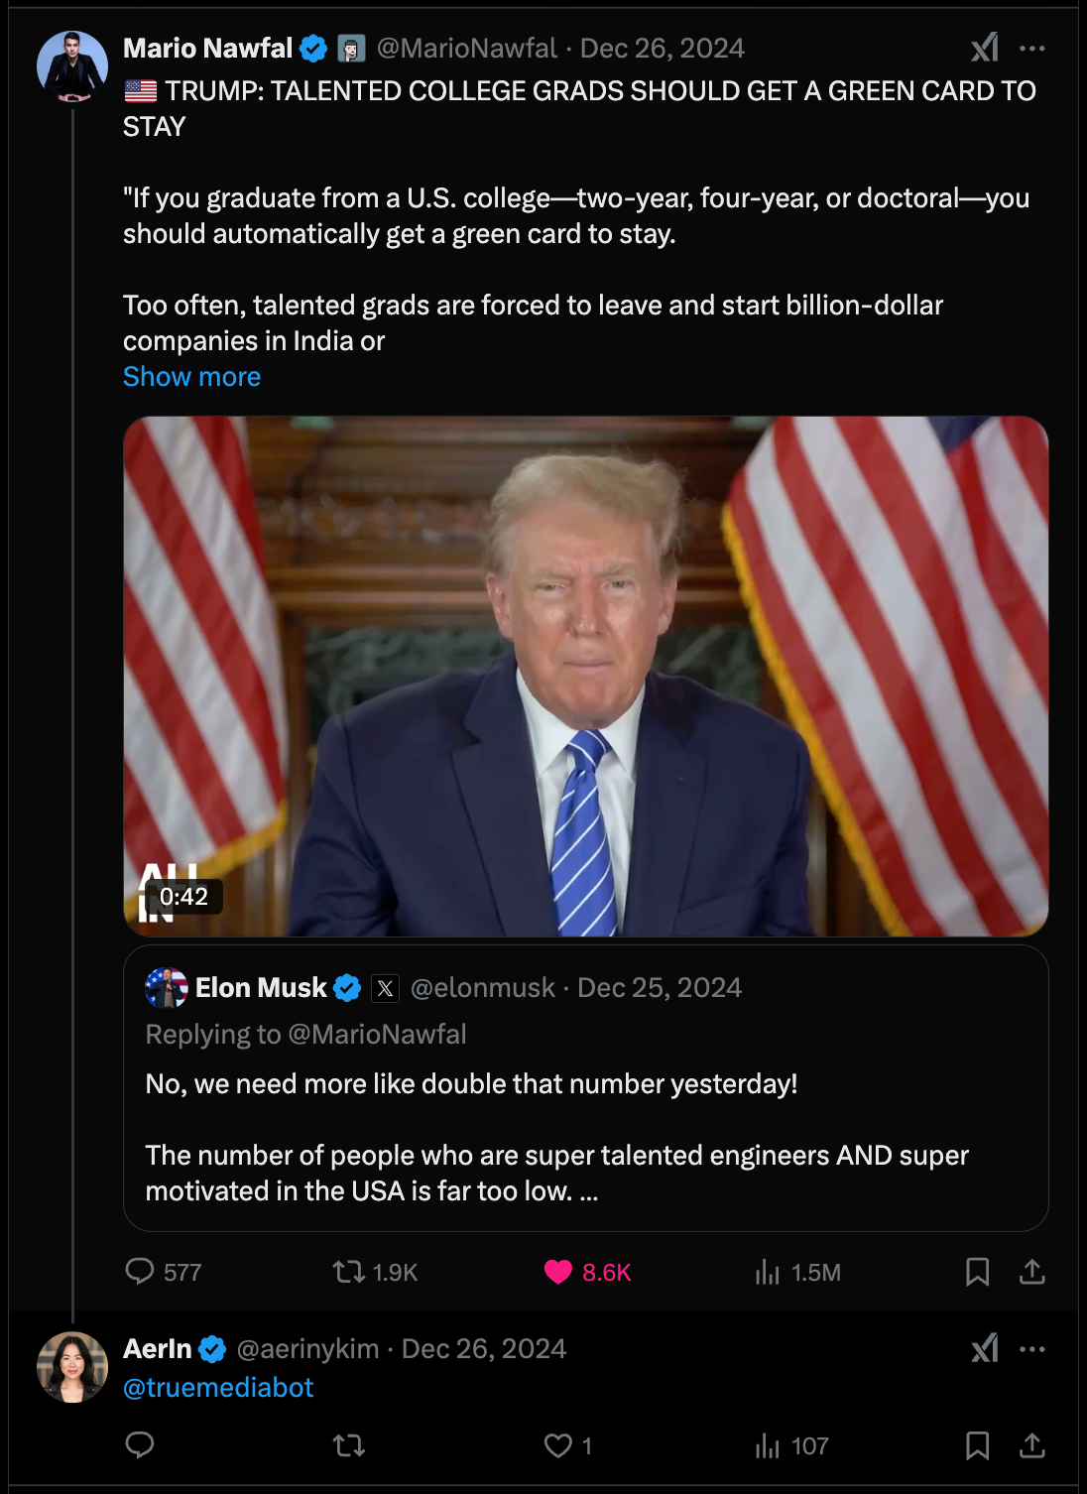This screenshot has height=1494, width=1087.
Task: Reply to Mario Nawfal's post
Action: (140, 1272)
